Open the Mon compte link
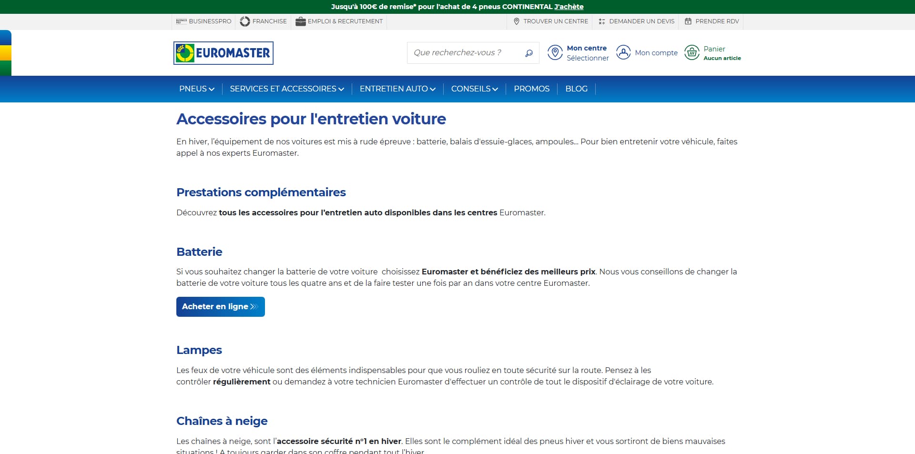Screen dimensions: 915x454 click(656, 53)
